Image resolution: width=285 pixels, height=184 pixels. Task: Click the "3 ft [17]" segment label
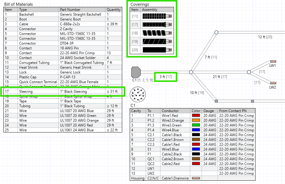click(166, 77)
